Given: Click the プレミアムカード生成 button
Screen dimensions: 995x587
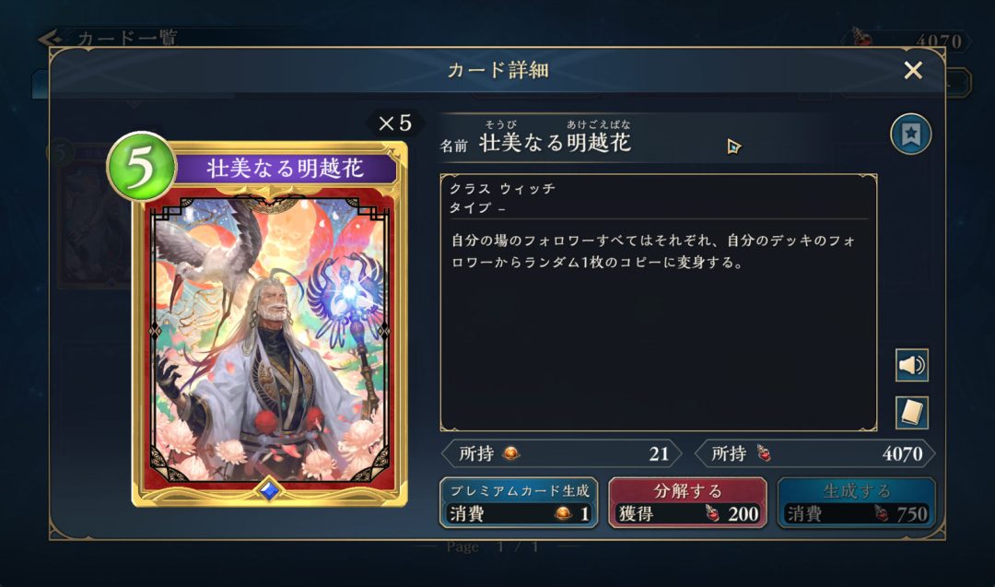Looking at the screenshot, I should pos(519,502).
